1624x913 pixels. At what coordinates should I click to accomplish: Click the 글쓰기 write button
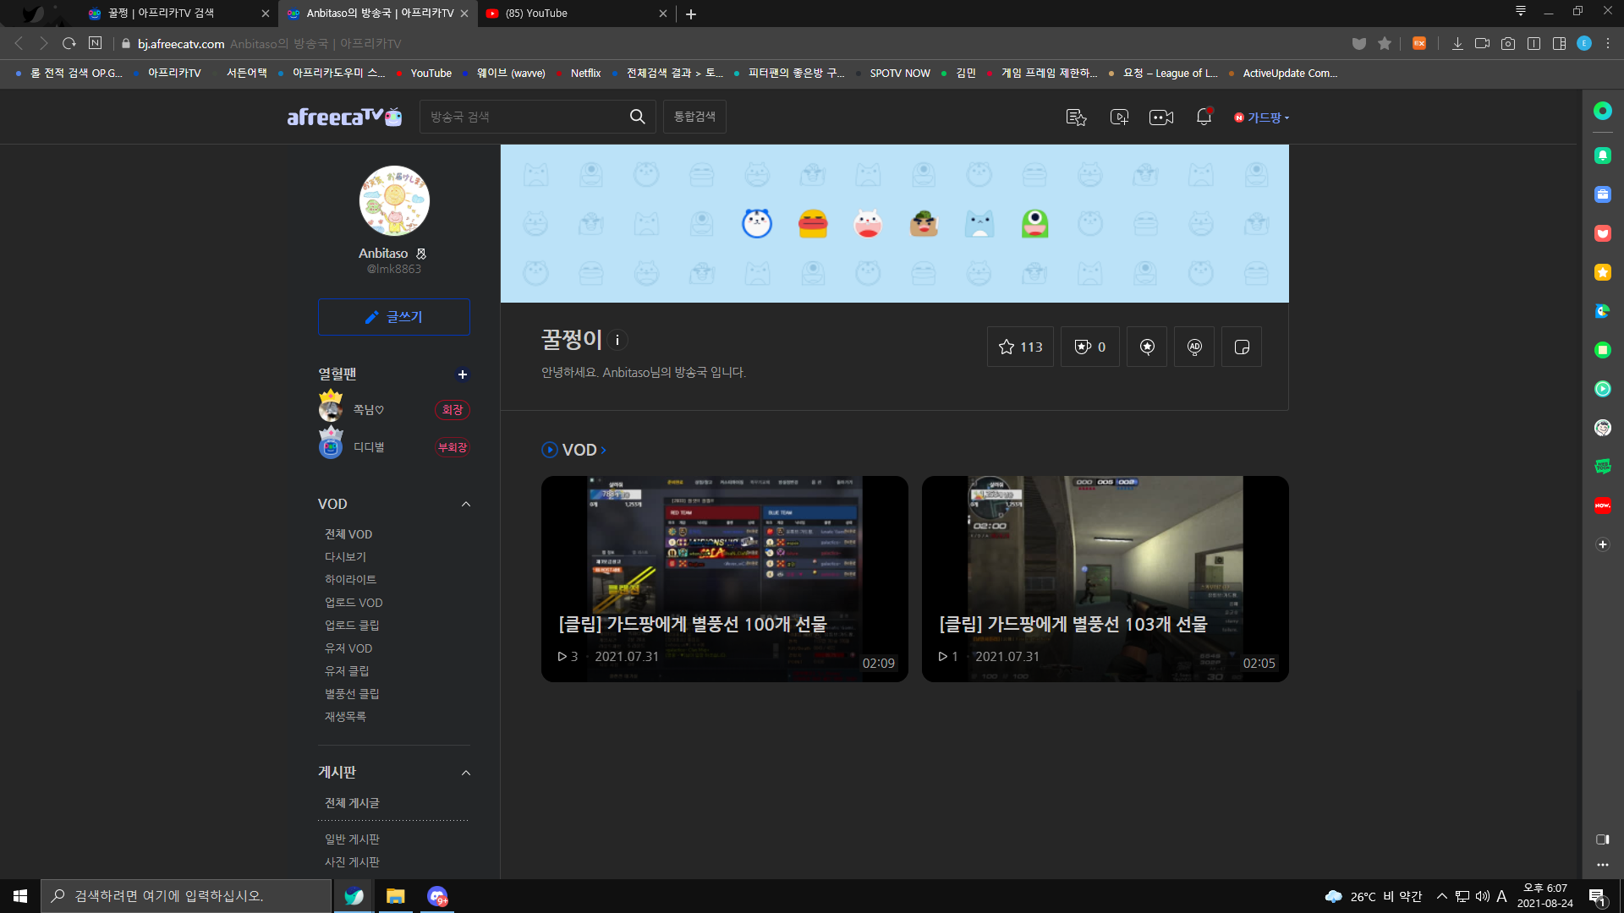tap(393, 317)
